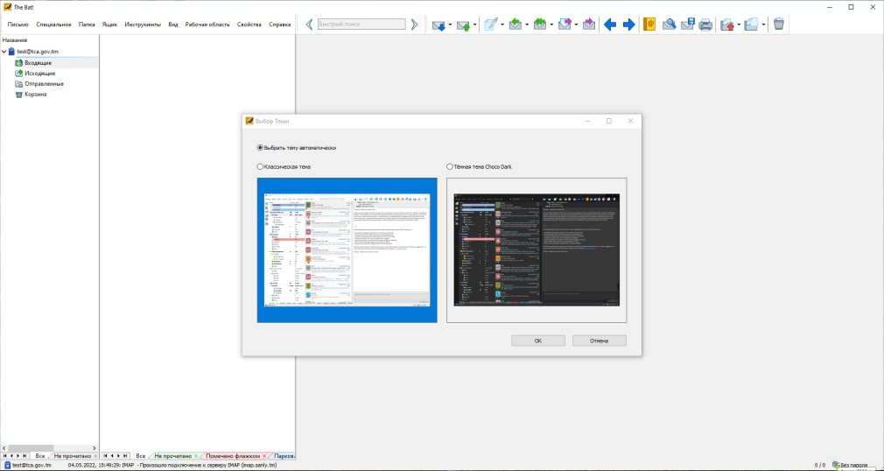The height and width of the screenshot is (471, 884).
Task: Open the Папка menu
Action: (x=87, y=25)
